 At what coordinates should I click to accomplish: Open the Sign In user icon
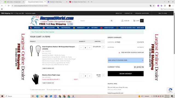coord(122,21)
